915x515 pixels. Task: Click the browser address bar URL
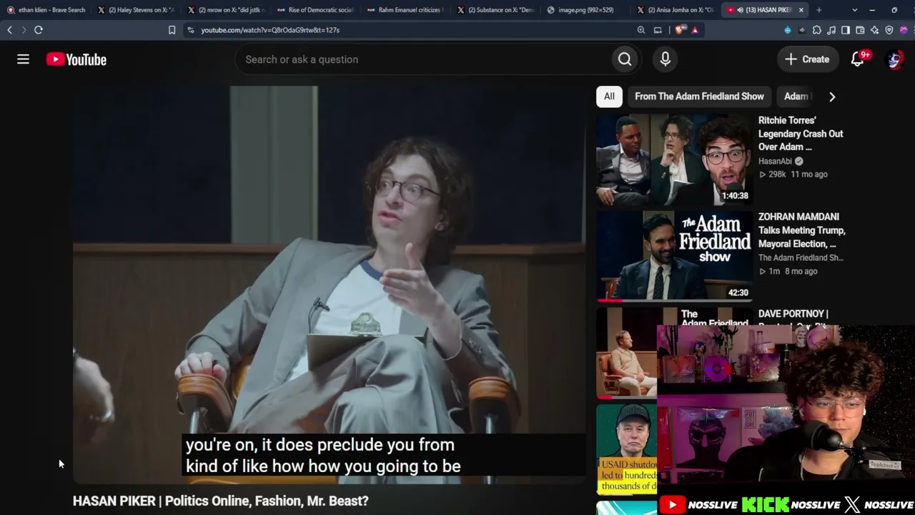[x=270, y=30]
